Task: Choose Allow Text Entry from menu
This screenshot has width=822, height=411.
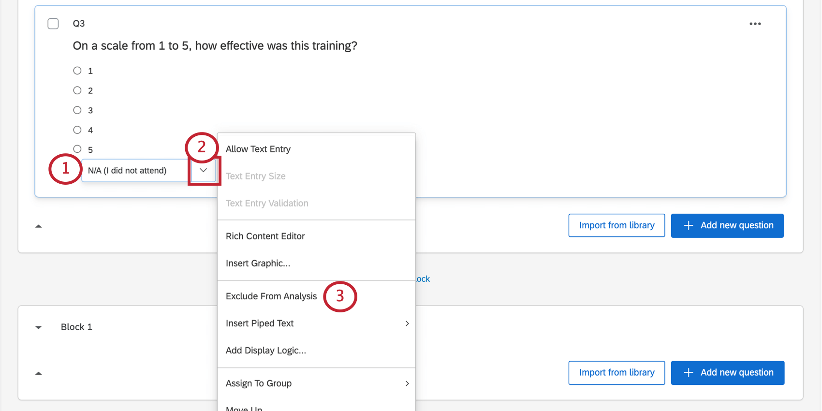Action: [x=258, y=149]
